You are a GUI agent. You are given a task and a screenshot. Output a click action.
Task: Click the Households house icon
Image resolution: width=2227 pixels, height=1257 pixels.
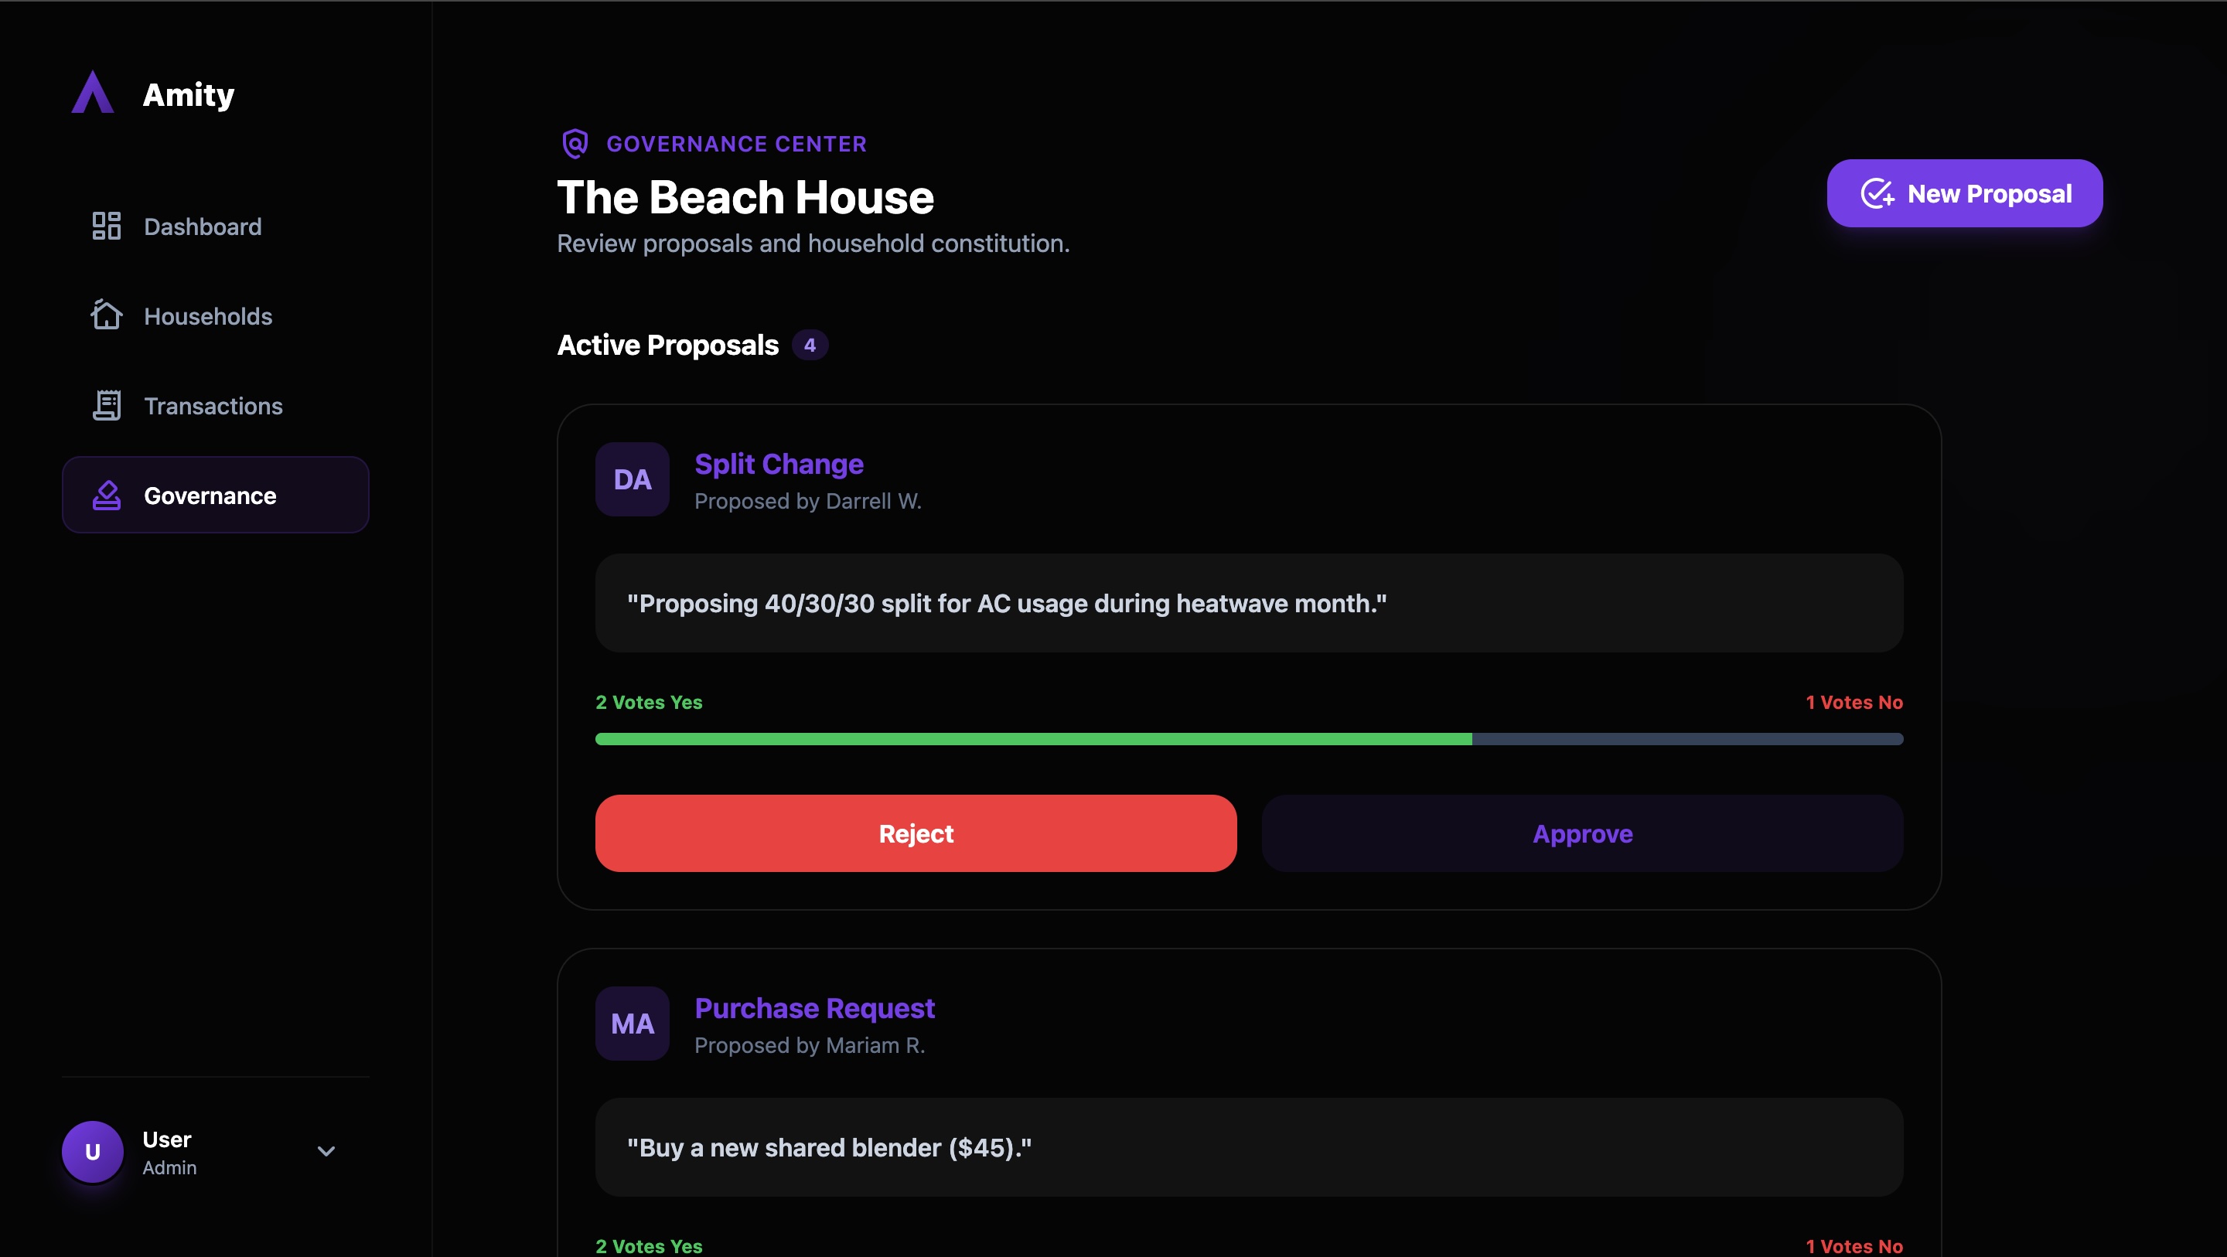pyautogui.click(x=107, y=315)
